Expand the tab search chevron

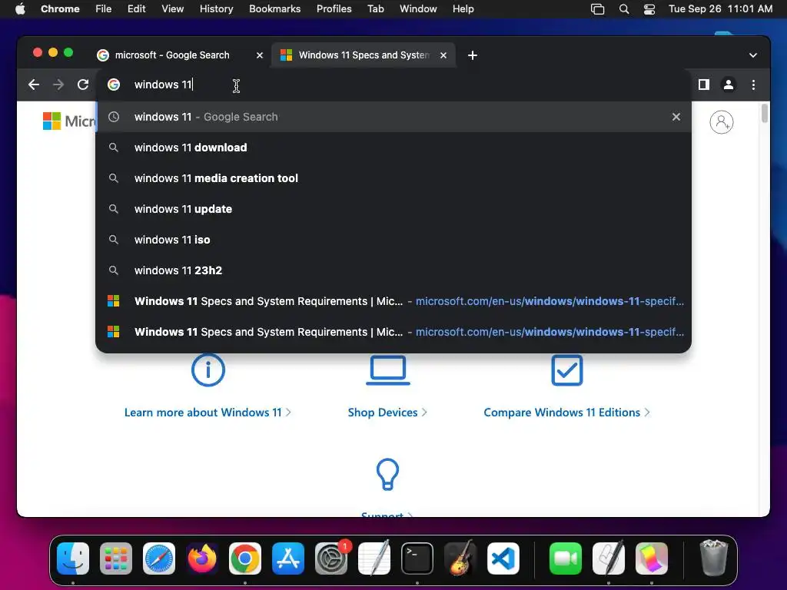click(x=753, y=55)
